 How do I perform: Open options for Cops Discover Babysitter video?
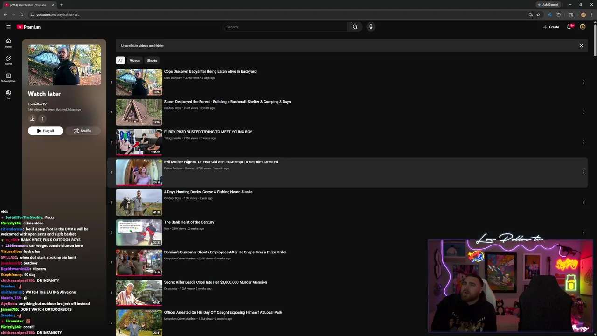click(x=583, y=82)
